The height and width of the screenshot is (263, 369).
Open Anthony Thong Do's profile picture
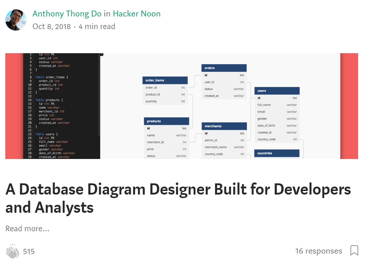coord(16,20)
